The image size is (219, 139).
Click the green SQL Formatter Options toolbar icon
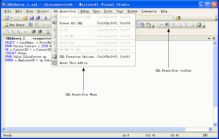click(x=198, y=24)
